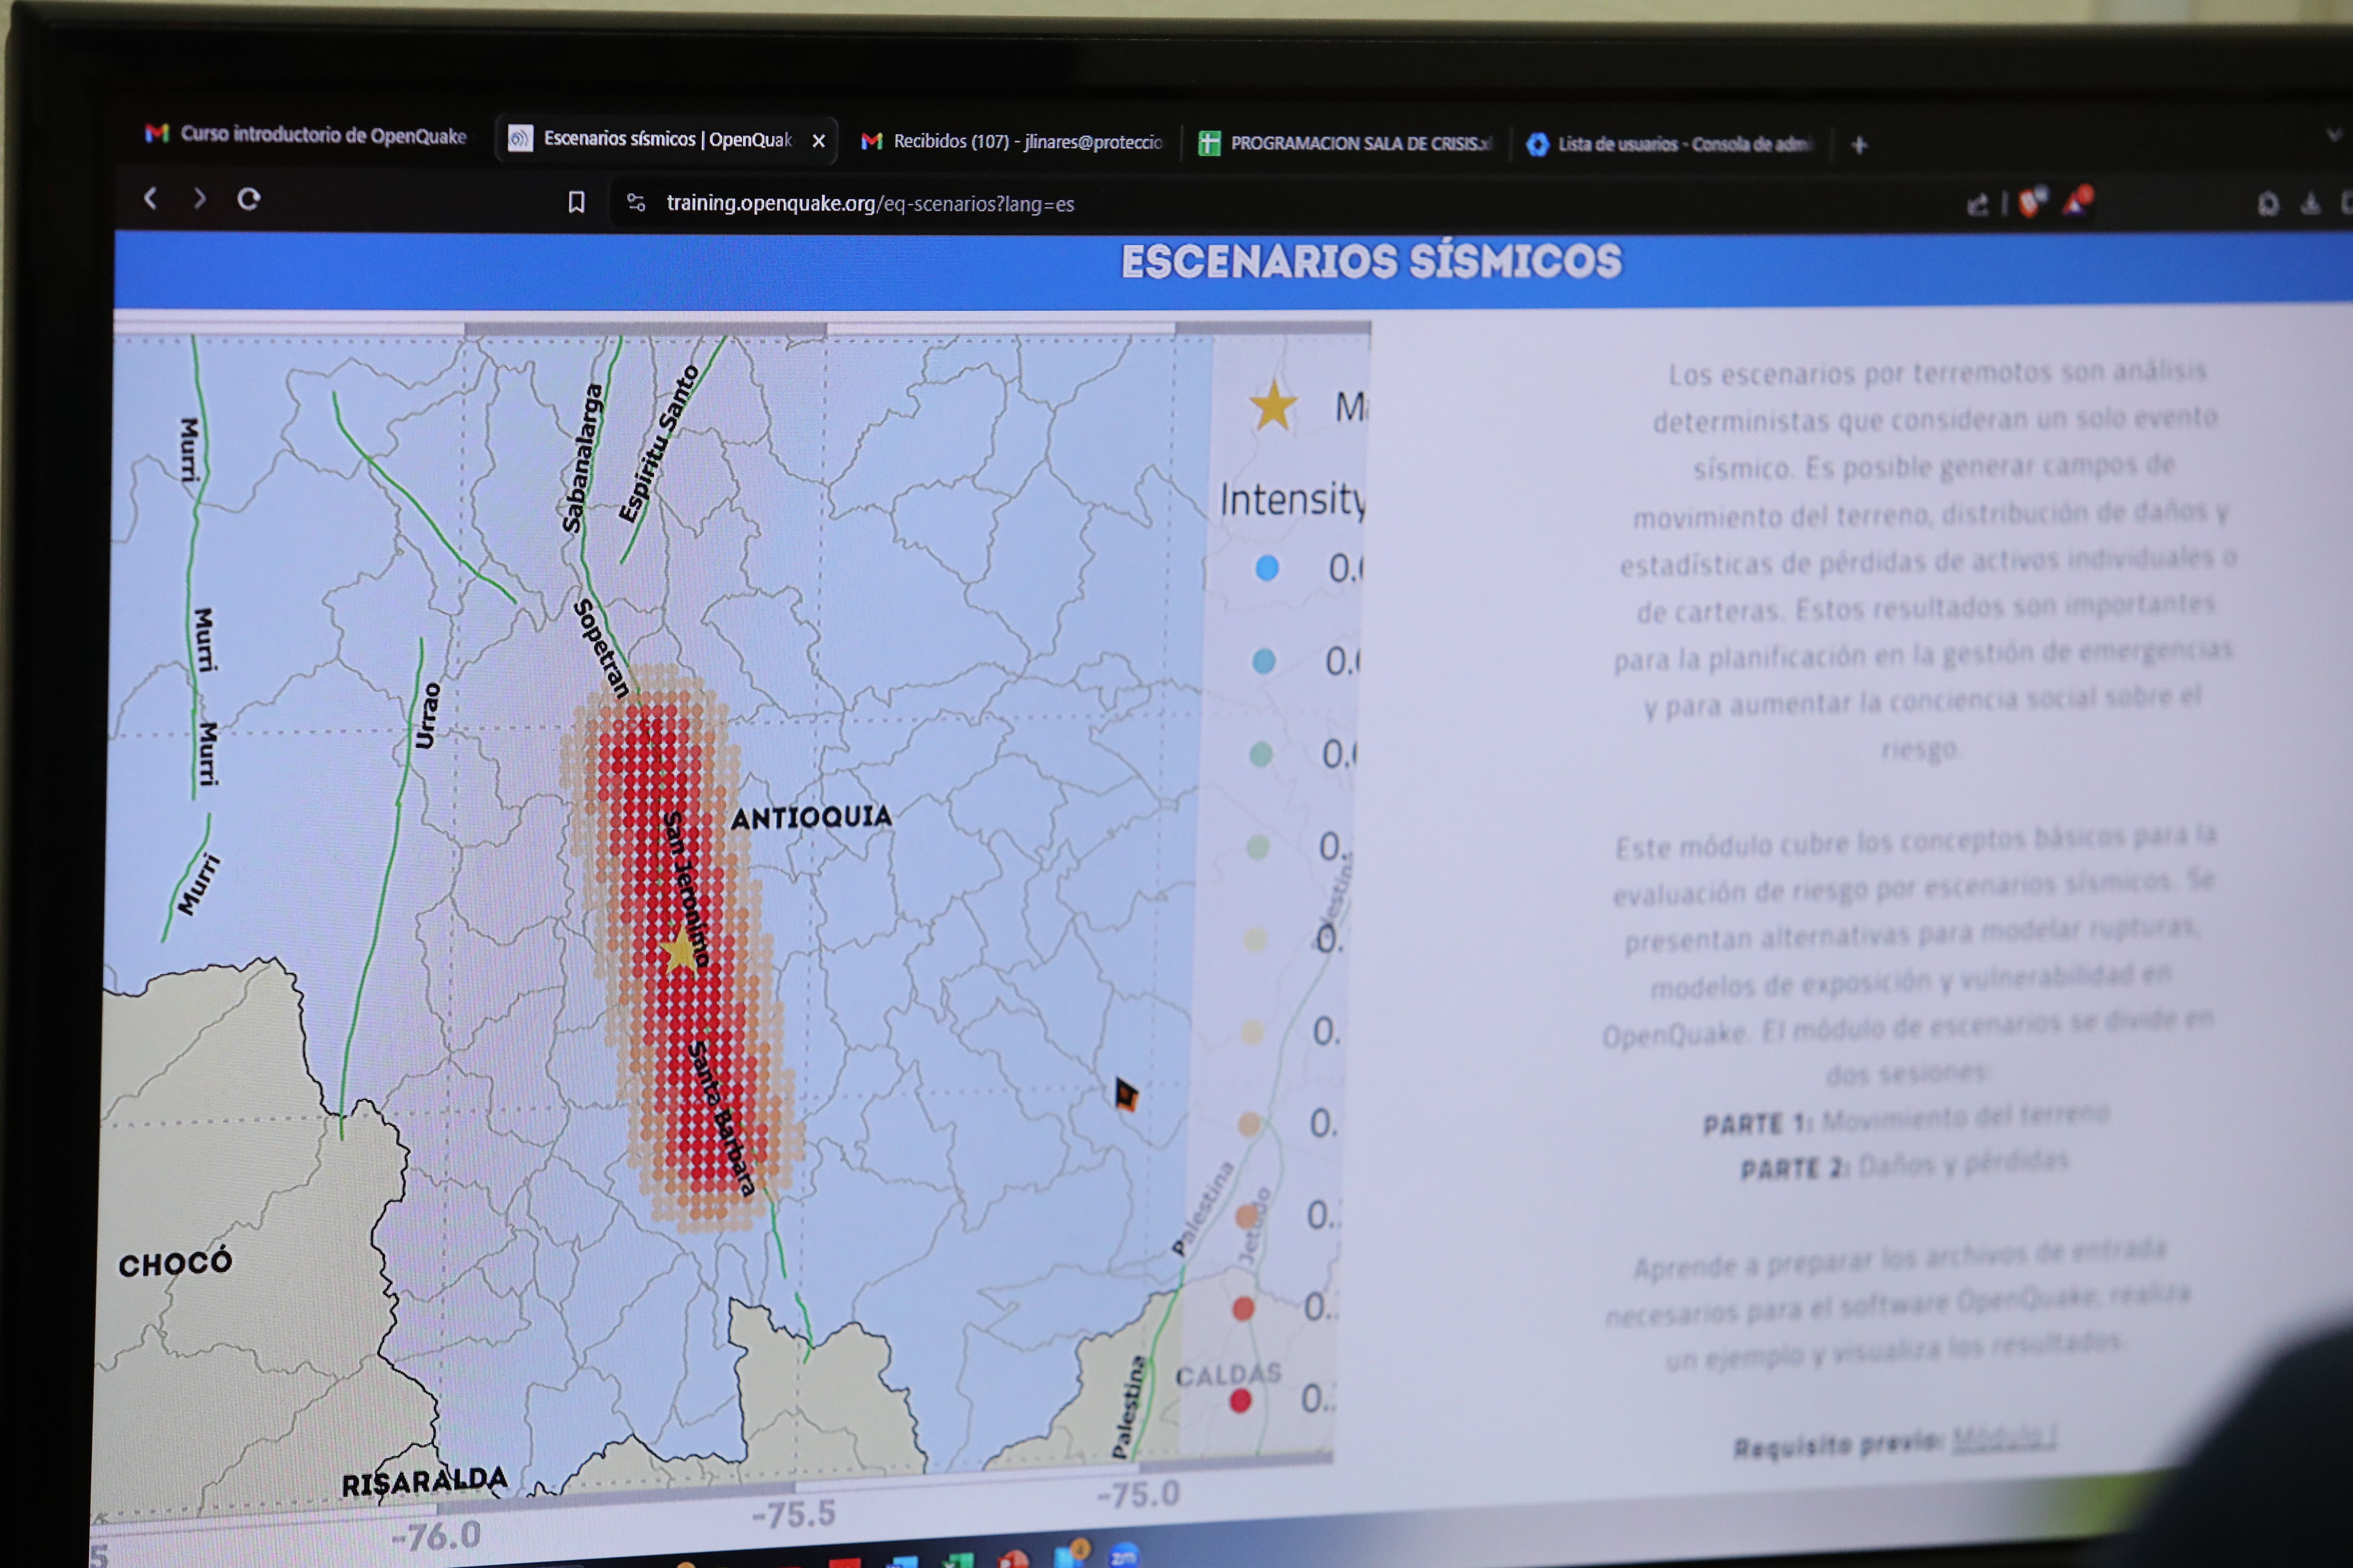2353x1568 pixels.
Task: Switch to the Curso introductorio de OpenQuake tab
Action: click(x=306, y=134)
